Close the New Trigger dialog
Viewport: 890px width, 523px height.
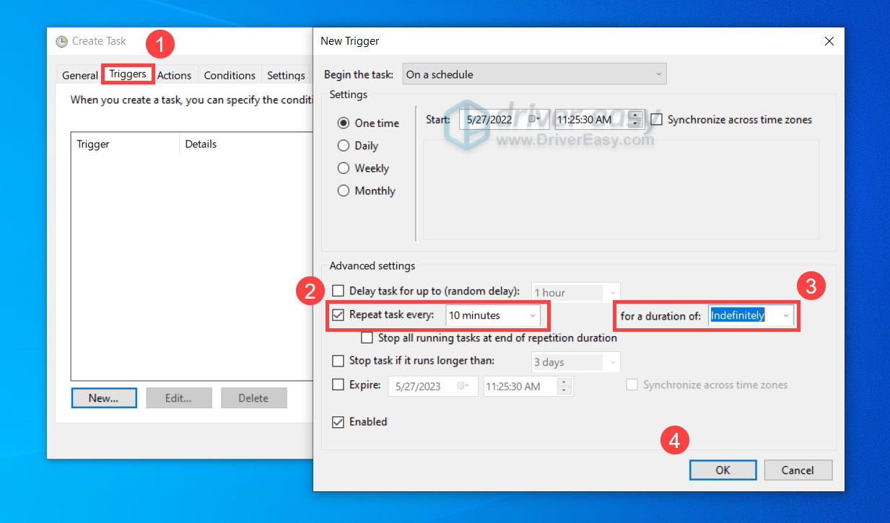[829, 42]
